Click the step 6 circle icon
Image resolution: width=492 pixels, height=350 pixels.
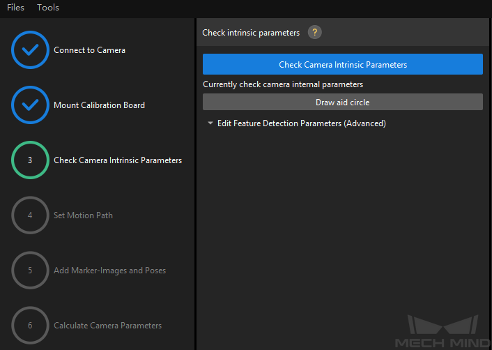click(x=30, y=326)
